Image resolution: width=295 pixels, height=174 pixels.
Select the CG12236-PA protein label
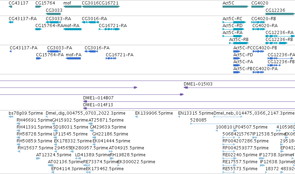point(281,55)
